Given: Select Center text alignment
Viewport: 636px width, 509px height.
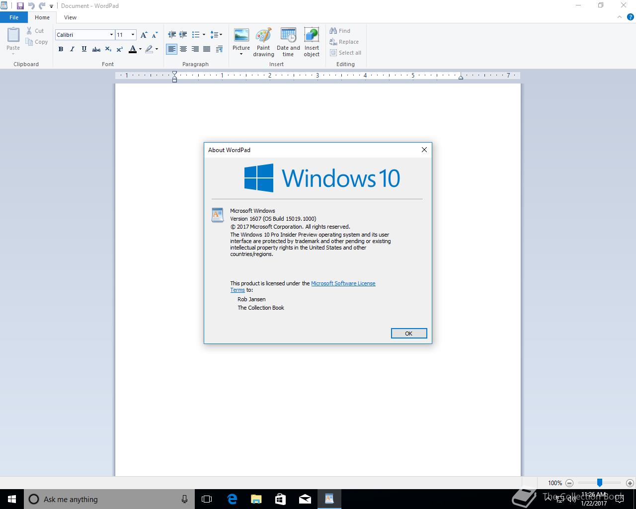Looking at the screenshot, I should tap(183, 49).
